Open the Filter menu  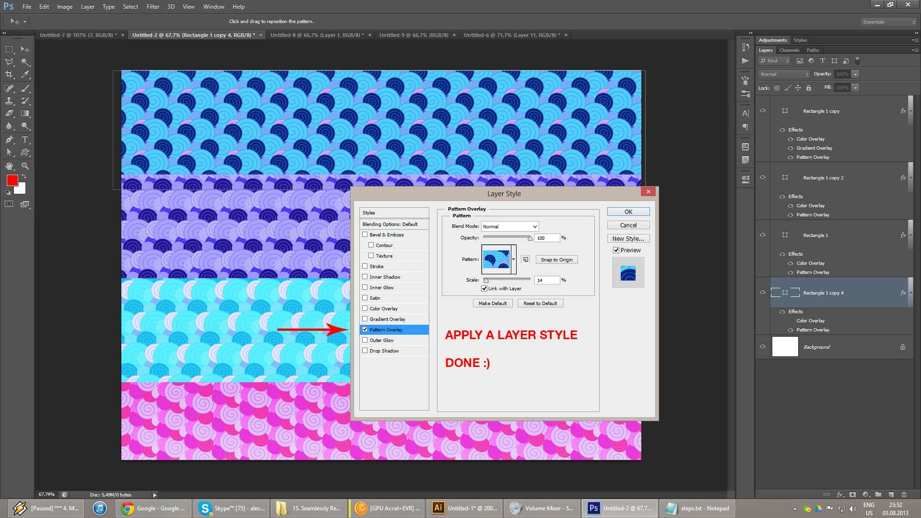[153, 7]
